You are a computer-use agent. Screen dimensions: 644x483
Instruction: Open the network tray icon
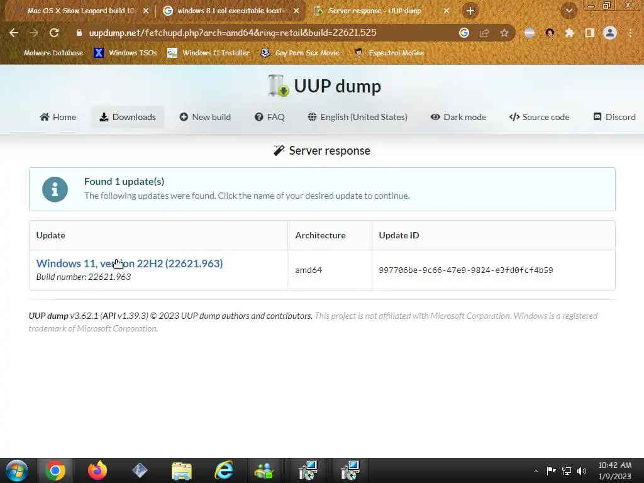(x=567, y=470)
